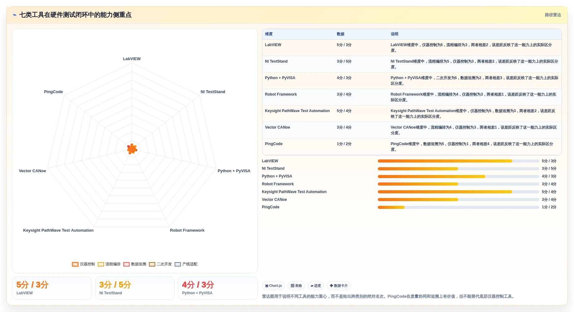Click the LabVIEW description text in table
The height and width of the screenshot is (312, 574).
(x=471, y=48)
